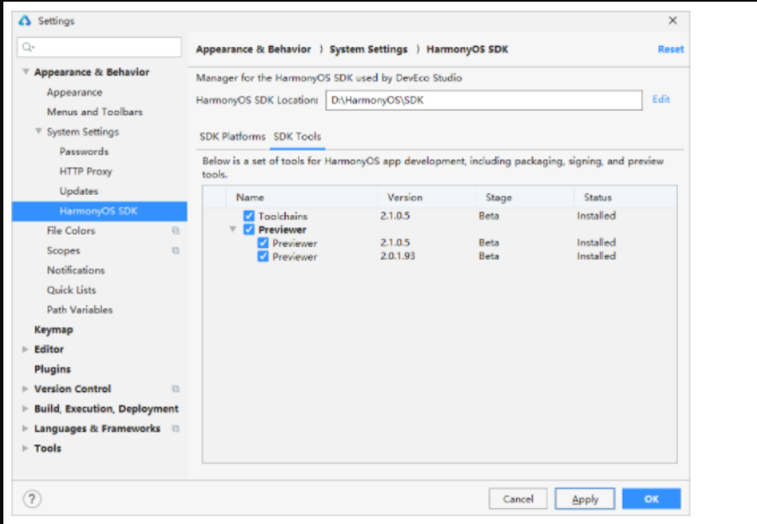
Task: Open the Notifications settings
Action: [76, 270]
